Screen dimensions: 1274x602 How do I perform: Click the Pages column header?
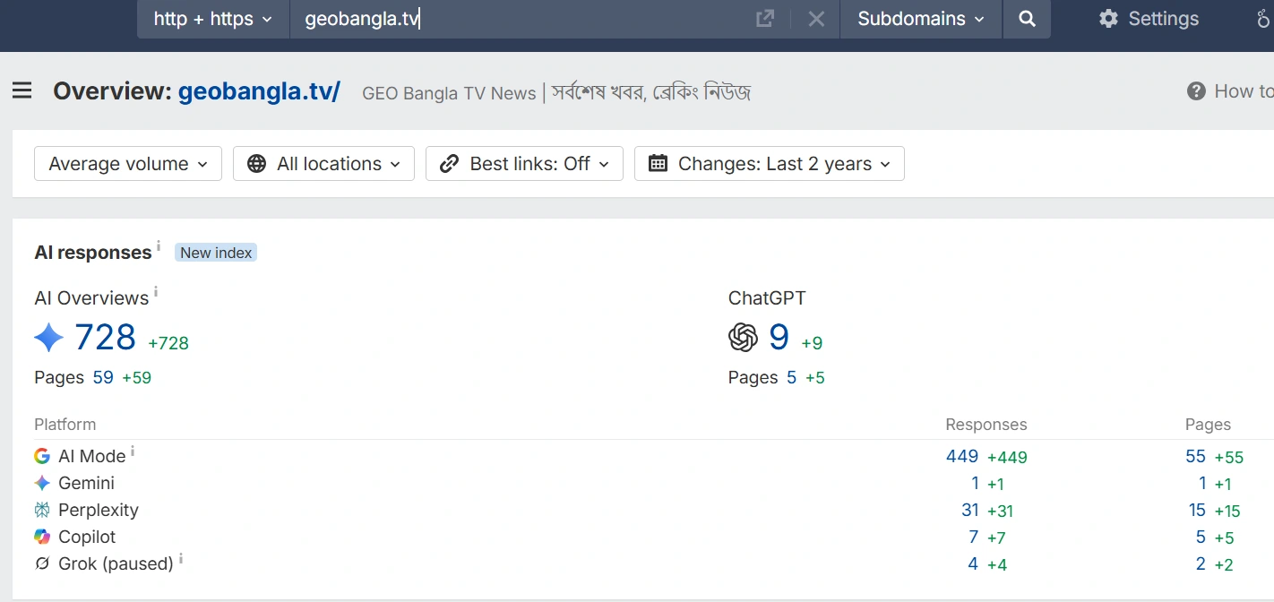click(x=1208, y=425)
